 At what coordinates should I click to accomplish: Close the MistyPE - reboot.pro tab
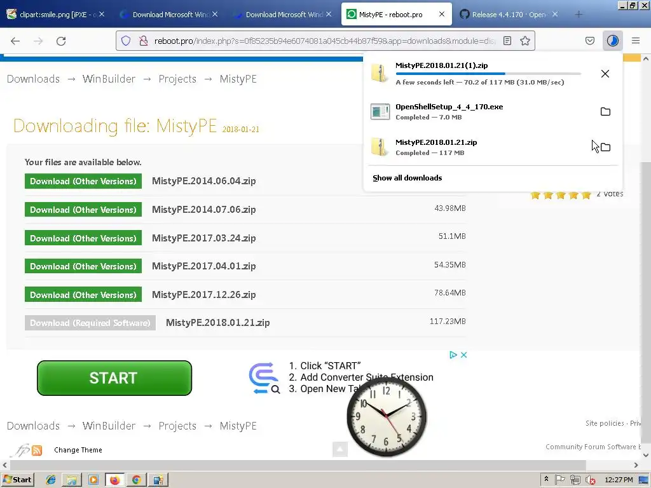442,14
